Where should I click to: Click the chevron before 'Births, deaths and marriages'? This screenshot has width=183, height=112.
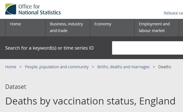click(93, 67)
